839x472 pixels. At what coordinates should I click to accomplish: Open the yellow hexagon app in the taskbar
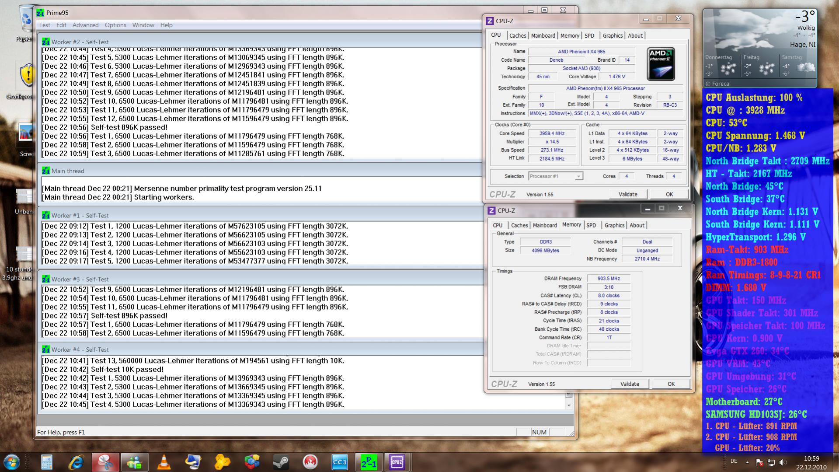point(223,462)
